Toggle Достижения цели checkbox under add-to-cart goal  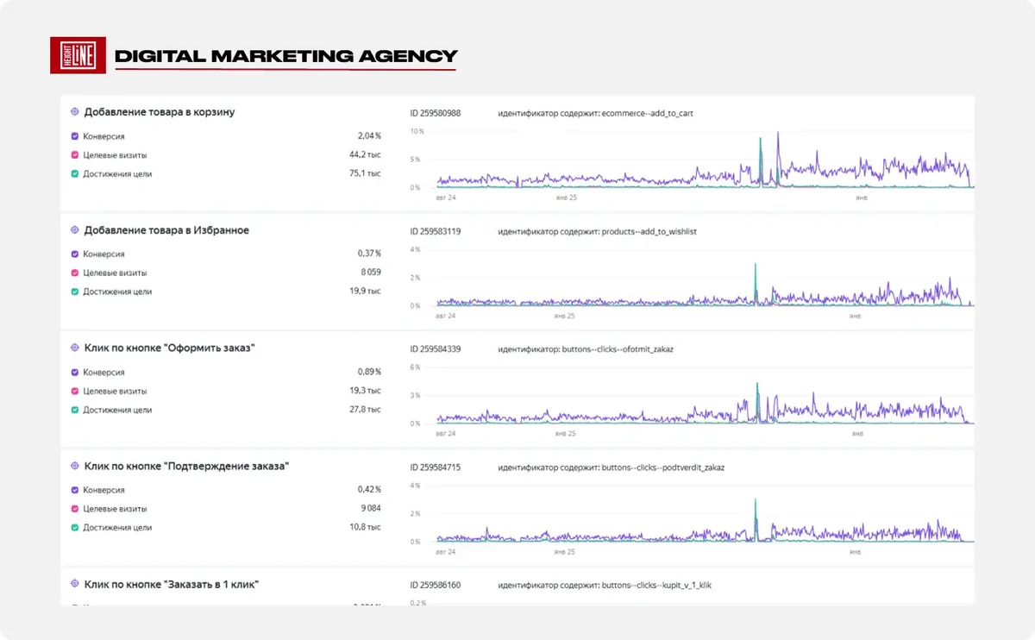(x=75, y=173)
